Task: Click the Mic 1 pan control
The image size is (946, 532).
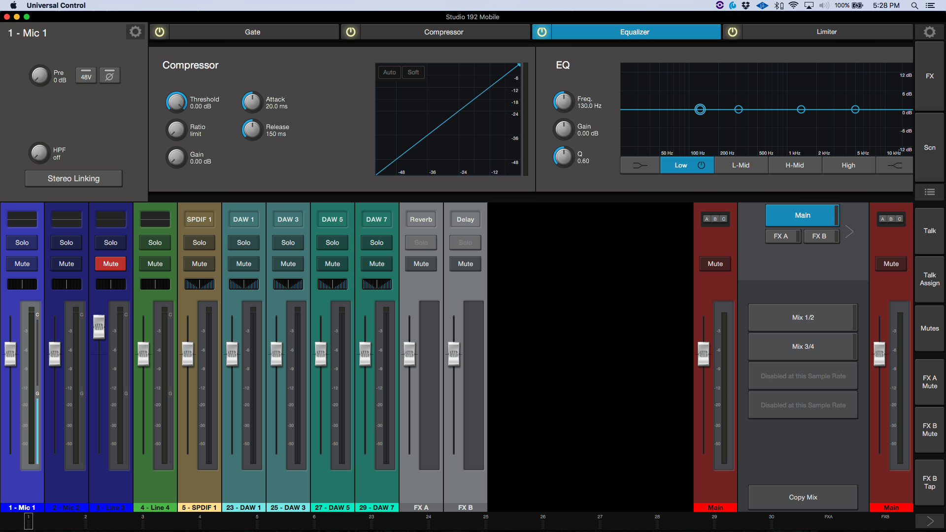Action: tap(22, 285)
